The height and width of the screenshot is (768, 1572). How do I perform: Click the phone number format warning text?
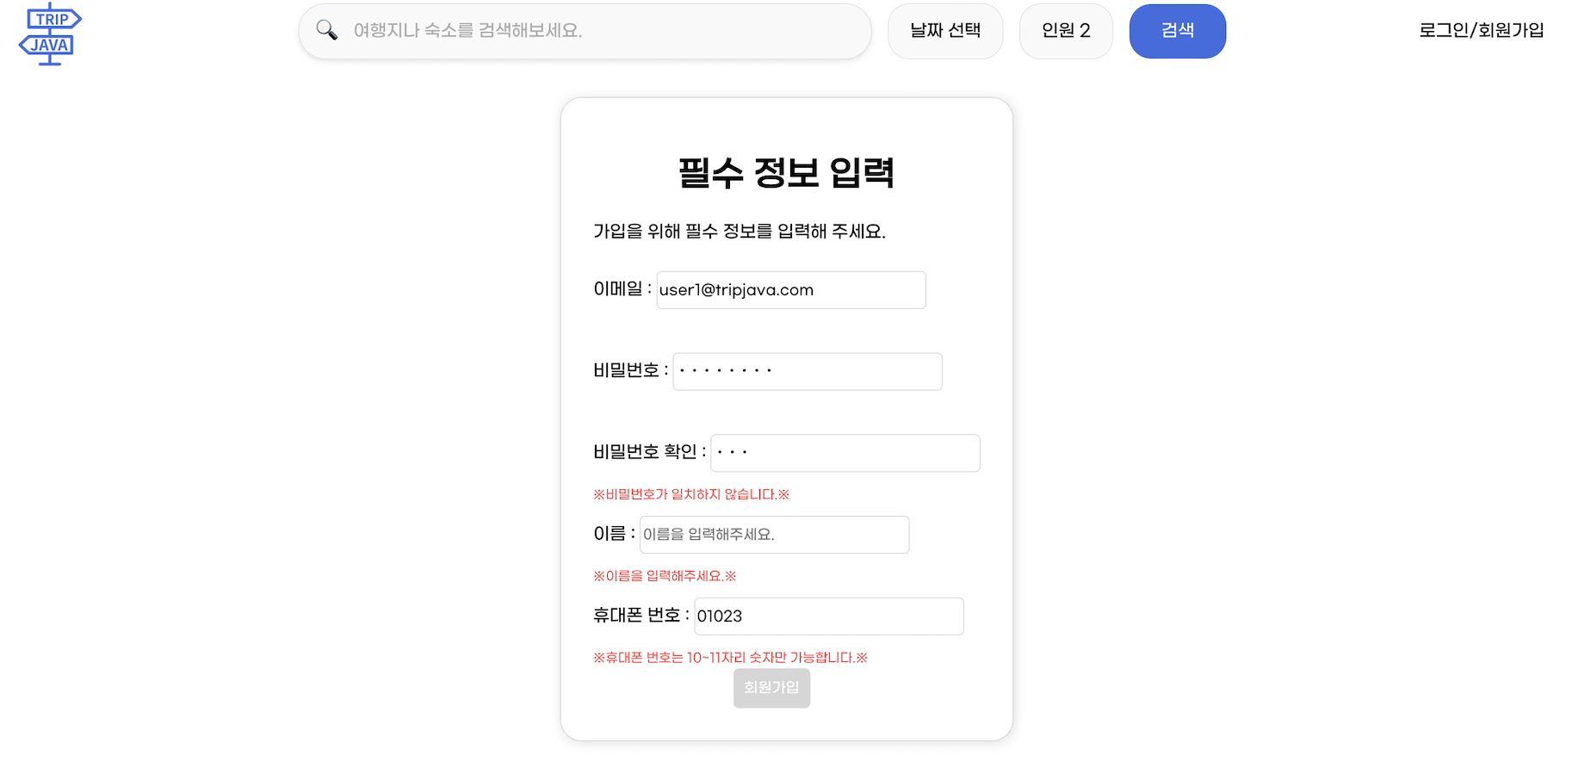pos(730,658)
